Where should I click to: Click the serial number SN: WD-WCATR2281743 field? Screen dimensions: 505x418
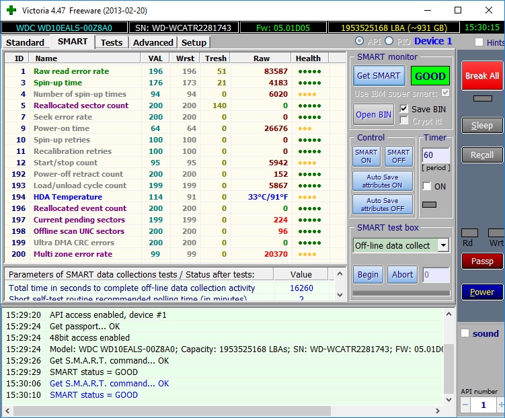pos(184,28)
